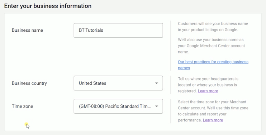Open best practices for business names link
Viewport: 266px width, 135px height.
click(x=213, y=65)
